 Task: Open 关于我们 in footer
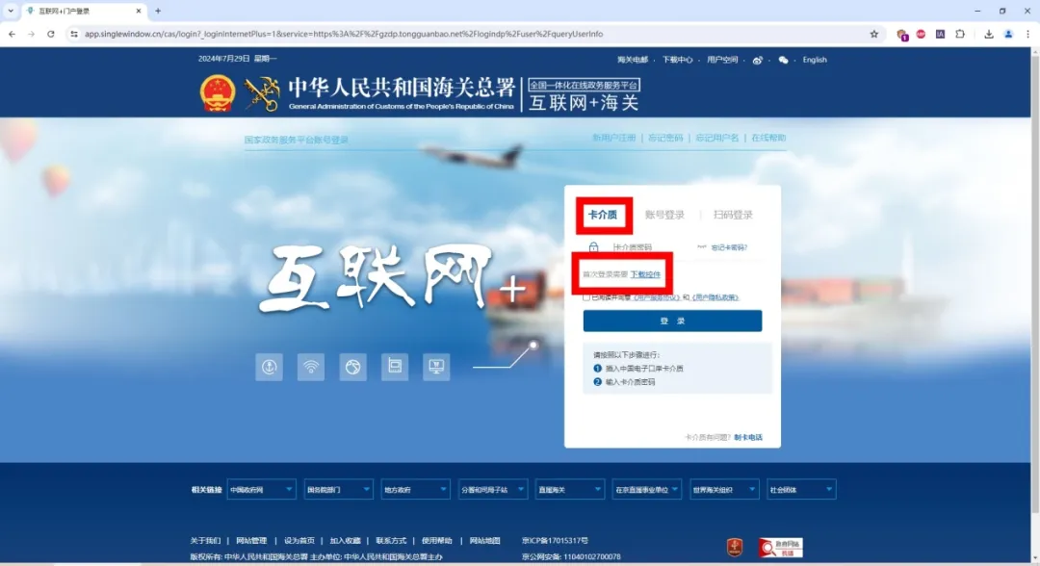click(206, 541)
